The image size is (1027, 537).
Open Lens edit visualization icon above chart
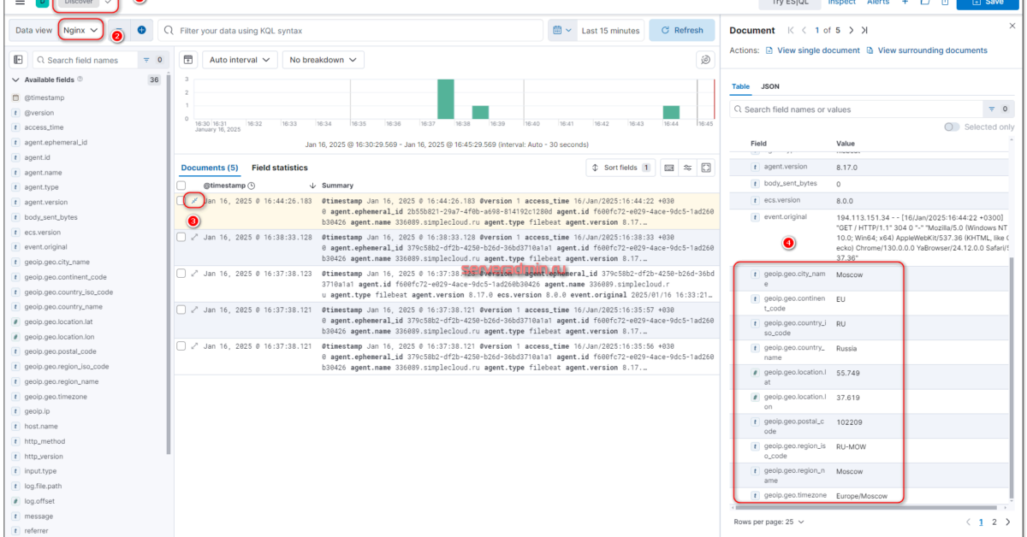tap(705, 60)
